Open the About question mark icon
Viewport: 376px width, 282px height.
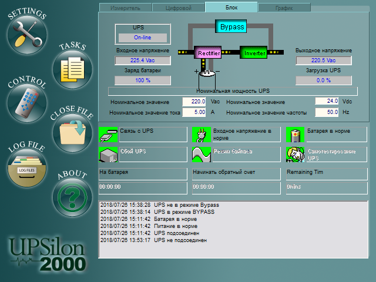(x=72, y=197)
